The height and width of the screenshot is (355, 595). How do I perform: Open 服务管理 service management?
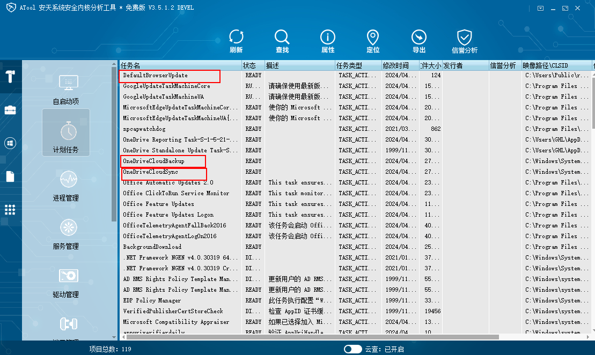tap(66, 234)
